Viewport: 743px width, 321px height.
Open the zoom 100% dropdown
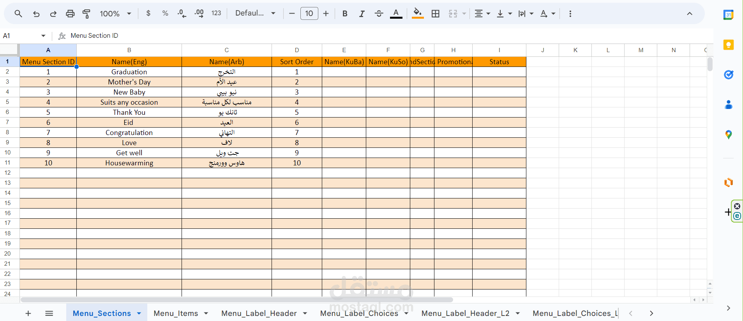click(x=115, y=14)
